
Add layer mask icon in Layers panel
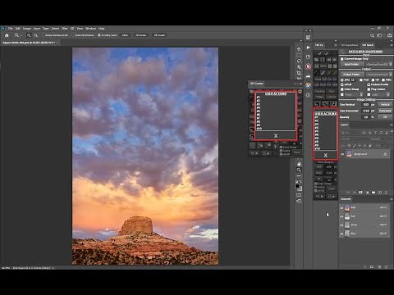[360, 193]
